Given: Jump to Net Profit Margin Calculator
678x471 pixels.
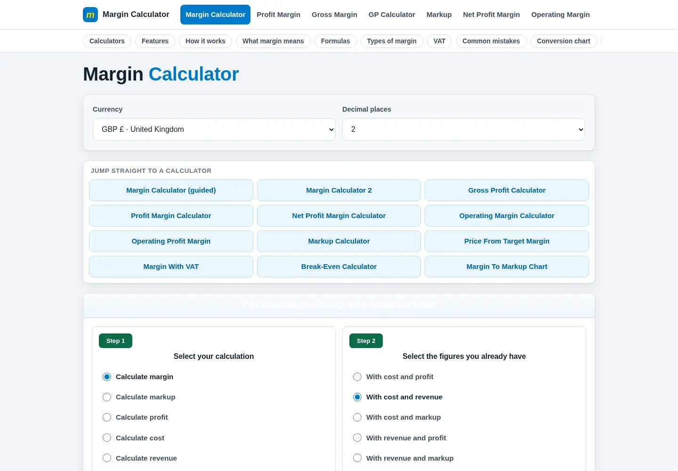Looking at the screenshot, I should [339, 216].
